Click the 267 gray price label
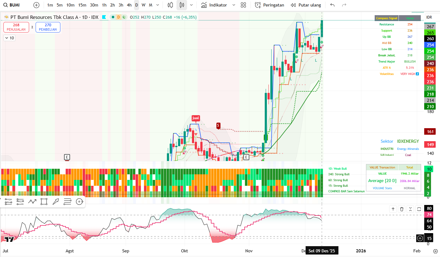Viewport: 440px width, 257px height. click(430, 27)
